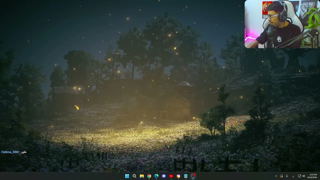The width and height of the screenshot is (320, 180).
Task: Open the volume control in the tray
Action: point(303,176)
